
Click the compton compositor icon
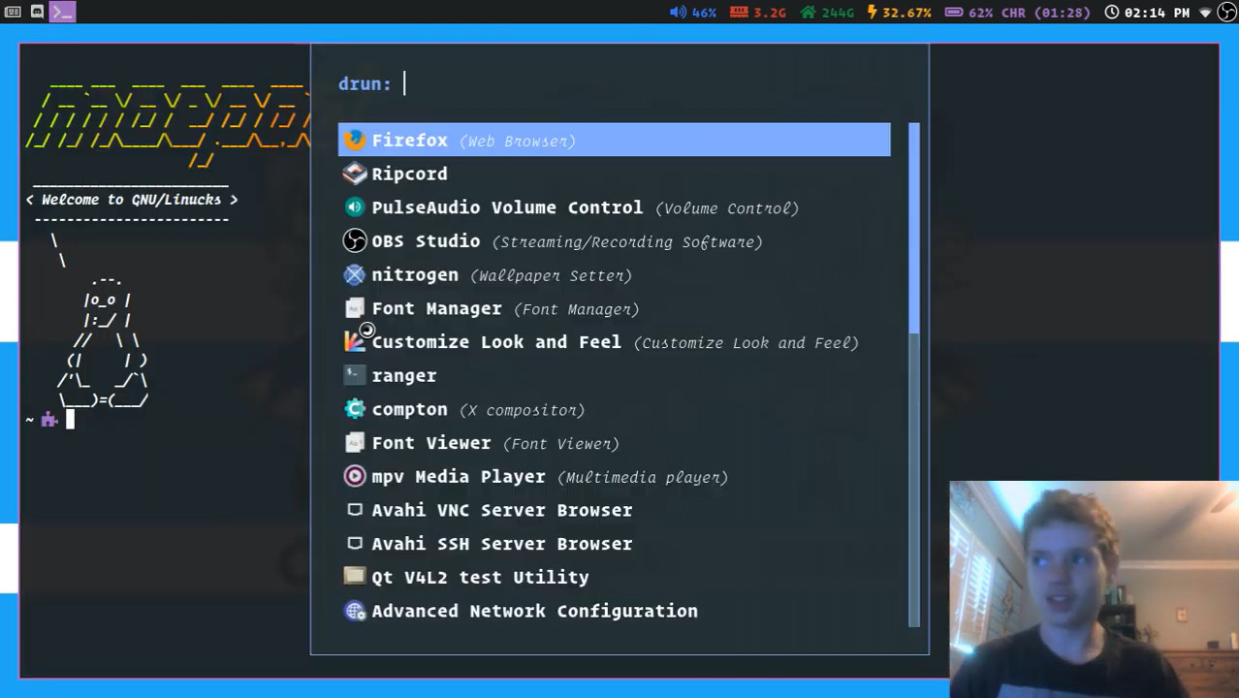355,409
